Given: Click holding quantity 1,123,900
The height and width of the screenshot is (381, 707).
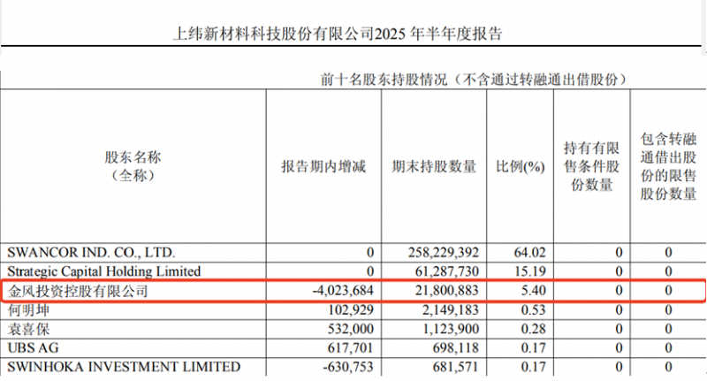Looking at the screenshot, I should coord(451,329).
